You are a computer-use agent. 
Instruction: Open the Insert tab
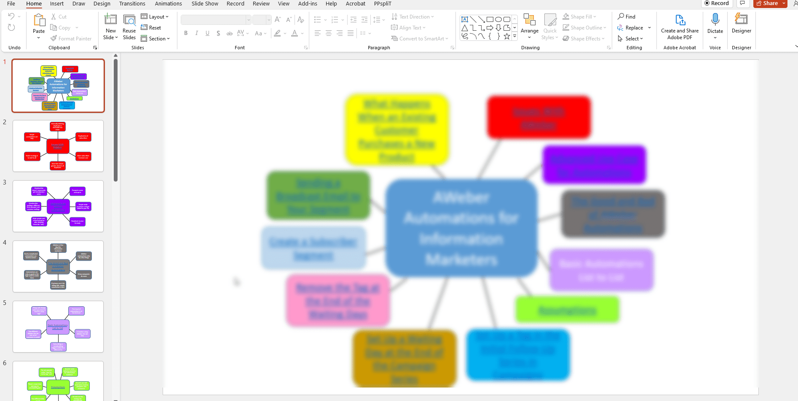tap(57, 4)
